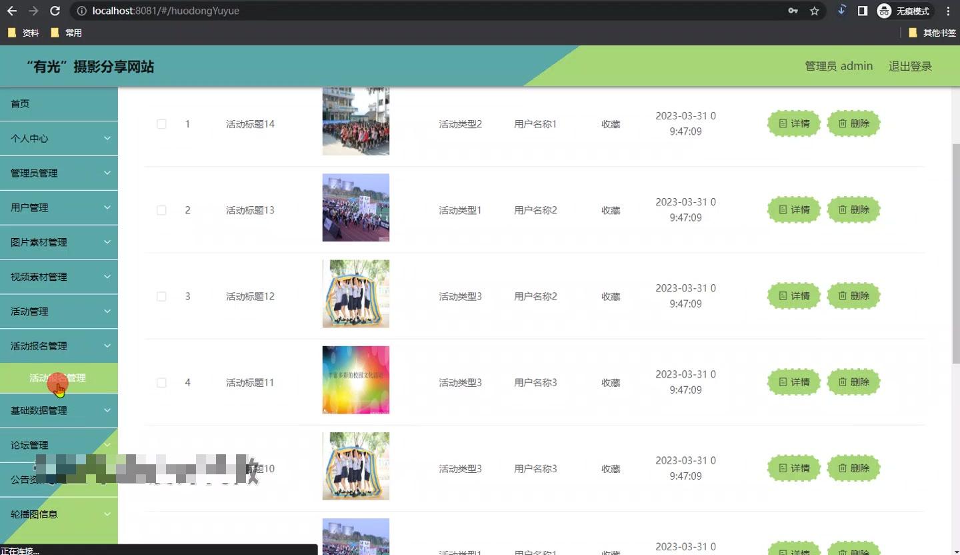Open the 其他书签 bookmarks folder
960x555 pixels.
(x=933, y=33)
